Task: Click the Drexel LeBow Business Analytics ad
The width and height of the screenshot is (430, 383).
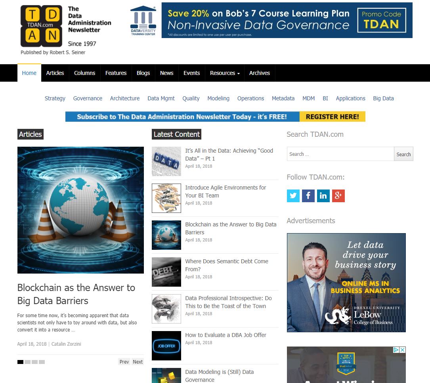Action: tap(346, 283)
